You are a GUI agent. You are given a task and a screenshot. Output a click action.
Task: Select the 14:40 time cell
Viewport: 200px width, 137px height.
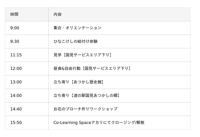16,109
